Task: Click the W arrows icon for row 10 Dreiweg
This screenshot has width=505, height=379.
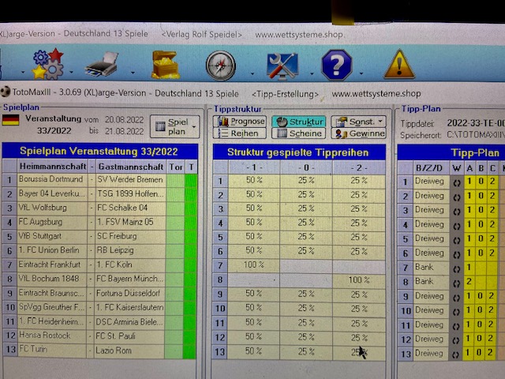Action: (x=456, y=312)
